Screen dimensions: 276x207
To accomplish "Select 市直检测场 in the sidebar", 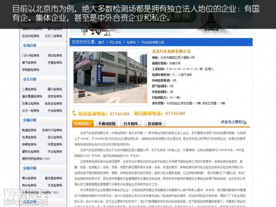I will [x=55, y=63].
